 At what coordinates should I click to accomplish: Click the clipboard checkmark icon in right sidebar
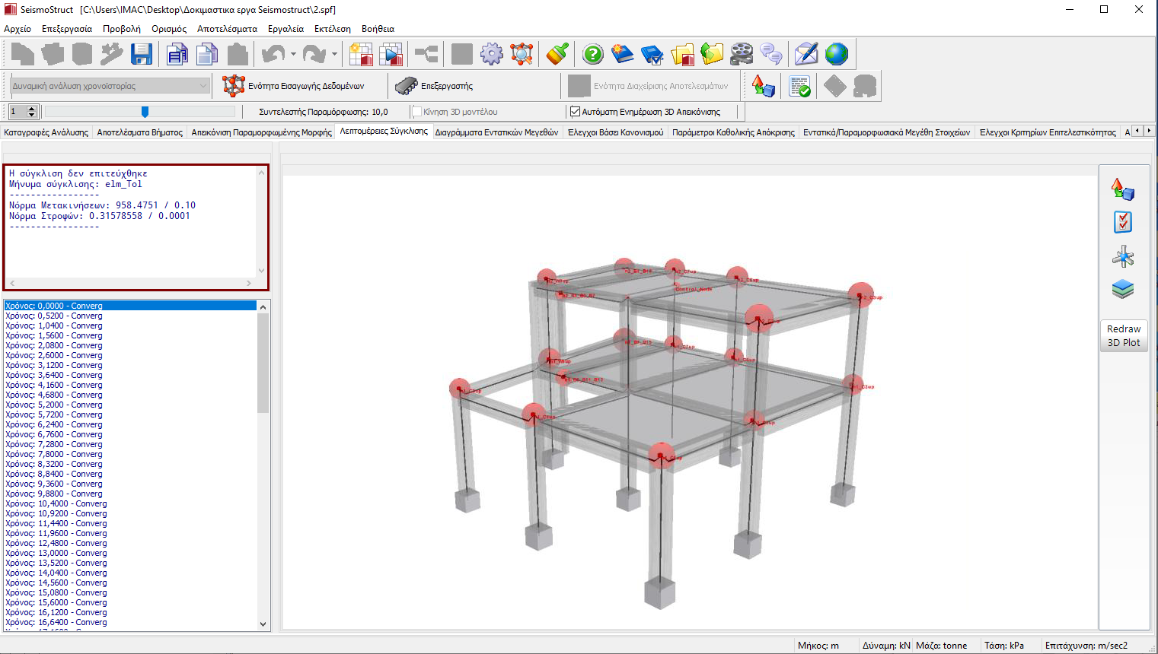[x=1122, y=222]
